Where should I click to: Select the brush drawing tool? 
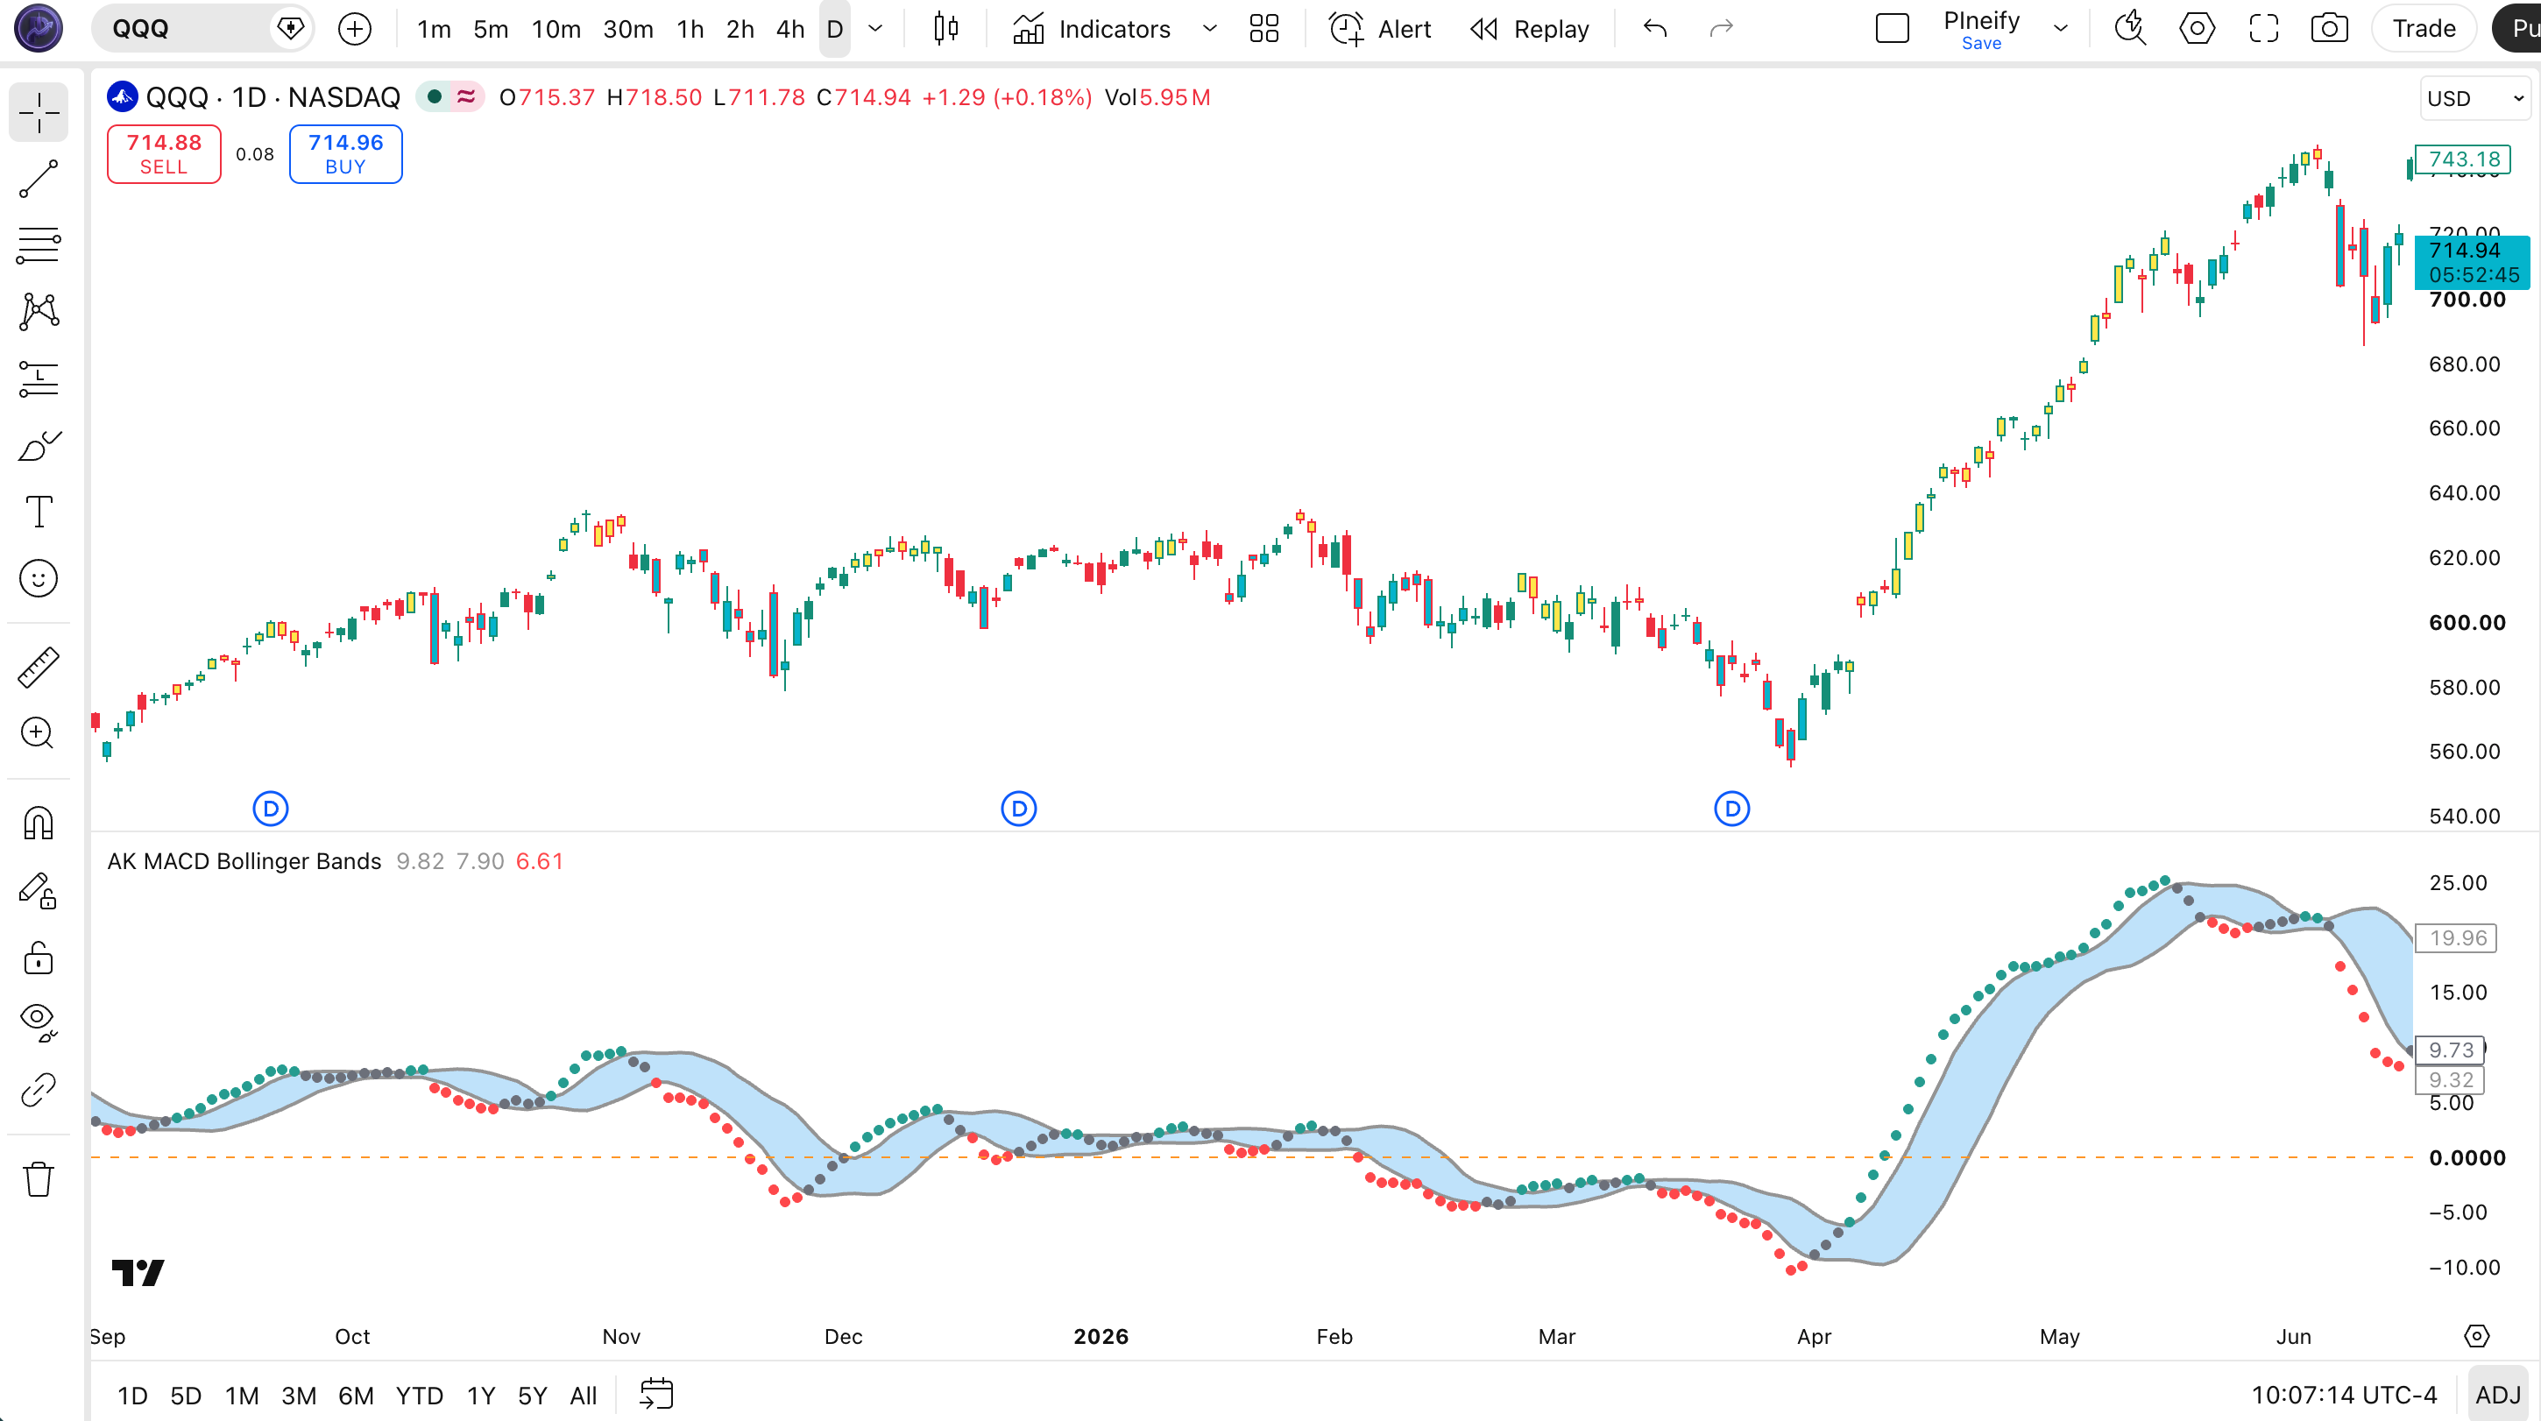(39, 446)
